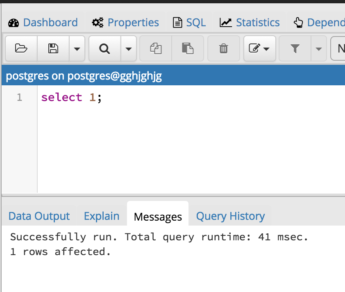The height and width of the screenshot is (292, 345).
Task: Click the Filter funnel icon
Action: point(295,49)
